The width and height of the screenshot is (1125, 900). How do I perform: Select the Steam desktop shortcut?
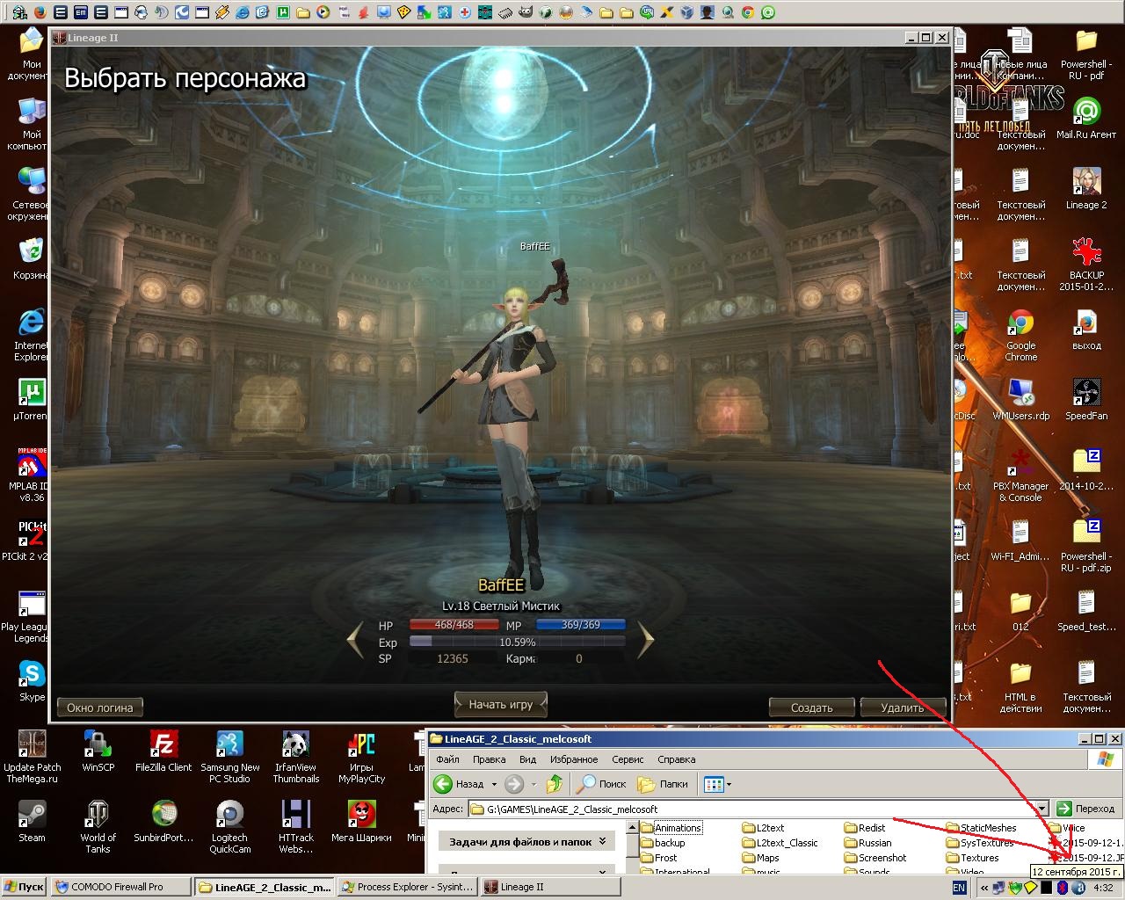coord(32,822)
